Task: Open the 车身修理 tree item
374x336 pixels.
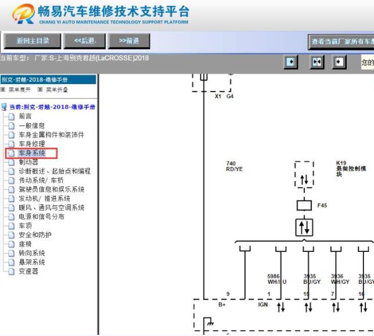Action: (x=32, y=144)
